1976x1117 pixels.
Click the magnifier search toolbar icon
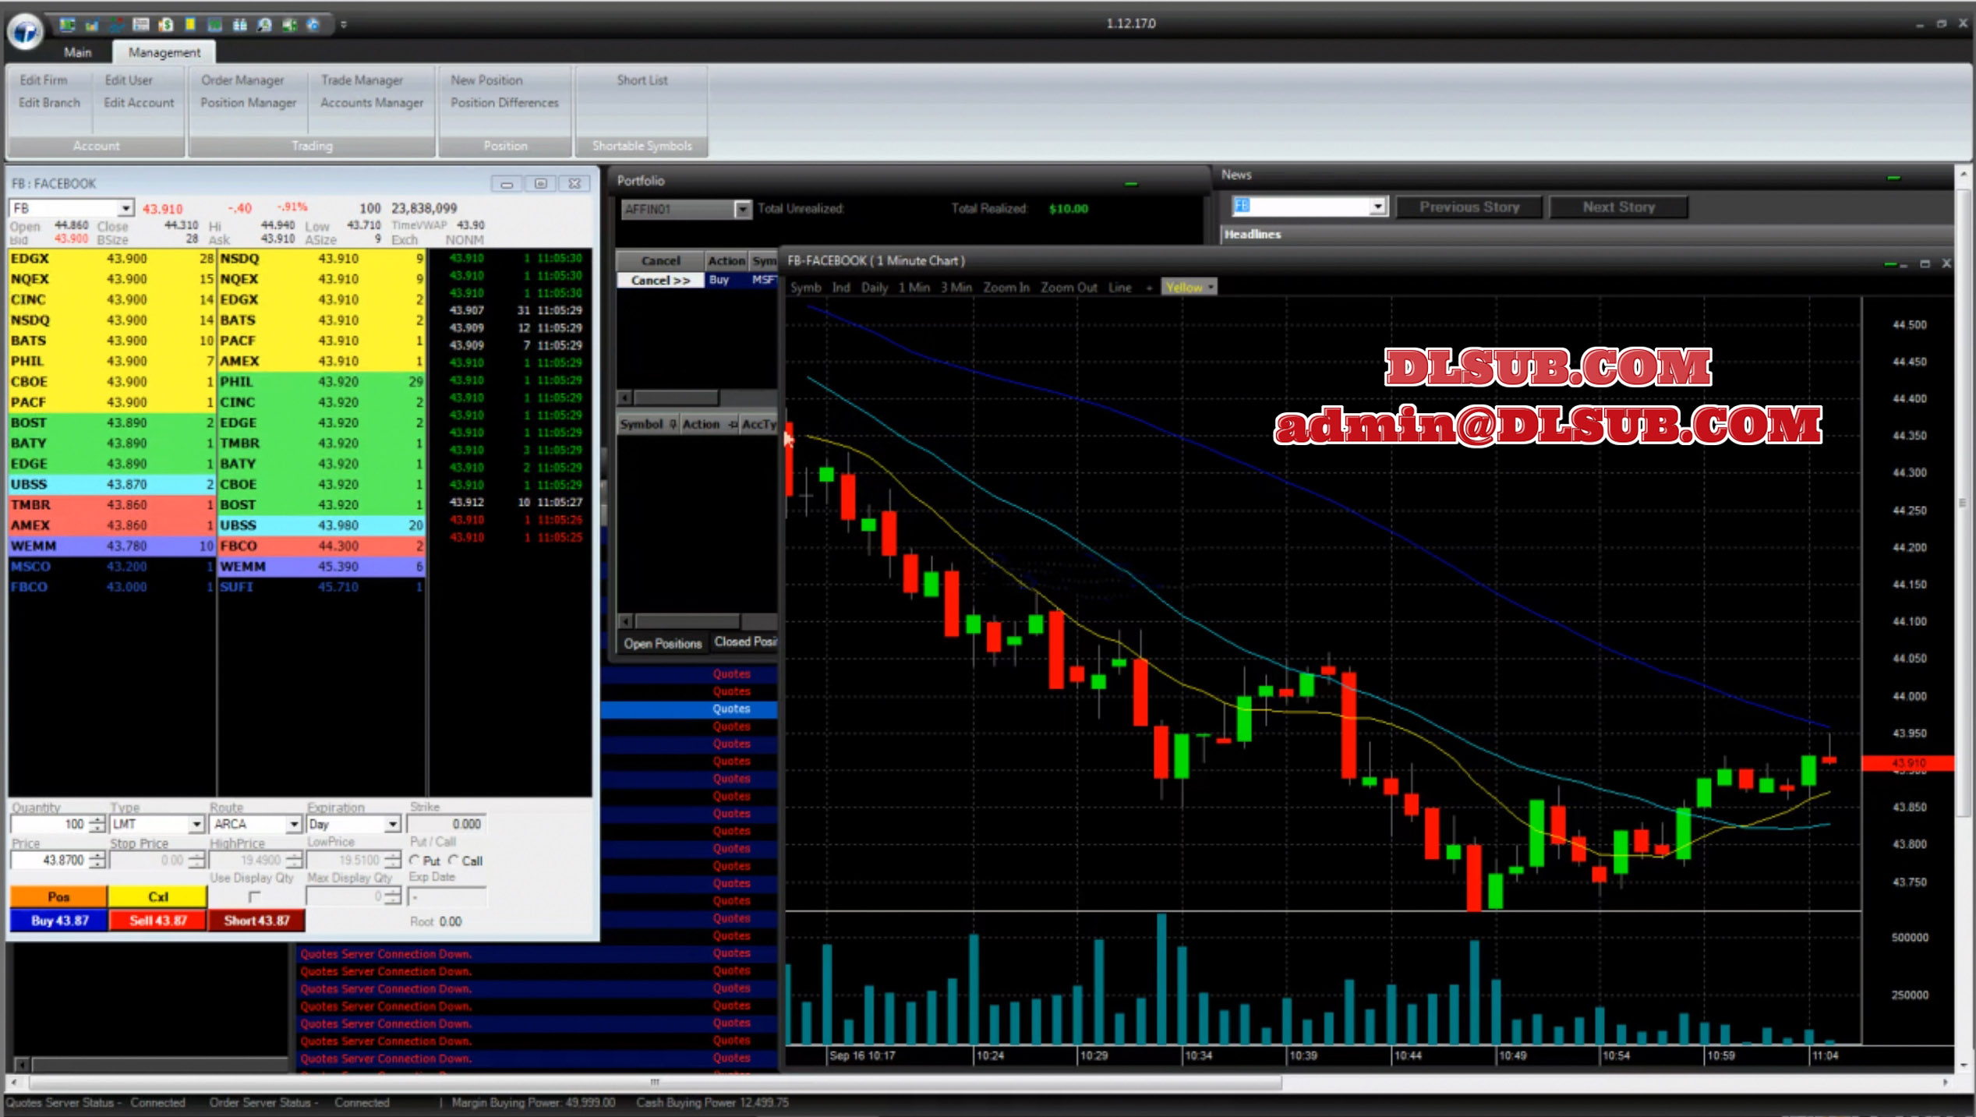[264, 25]
